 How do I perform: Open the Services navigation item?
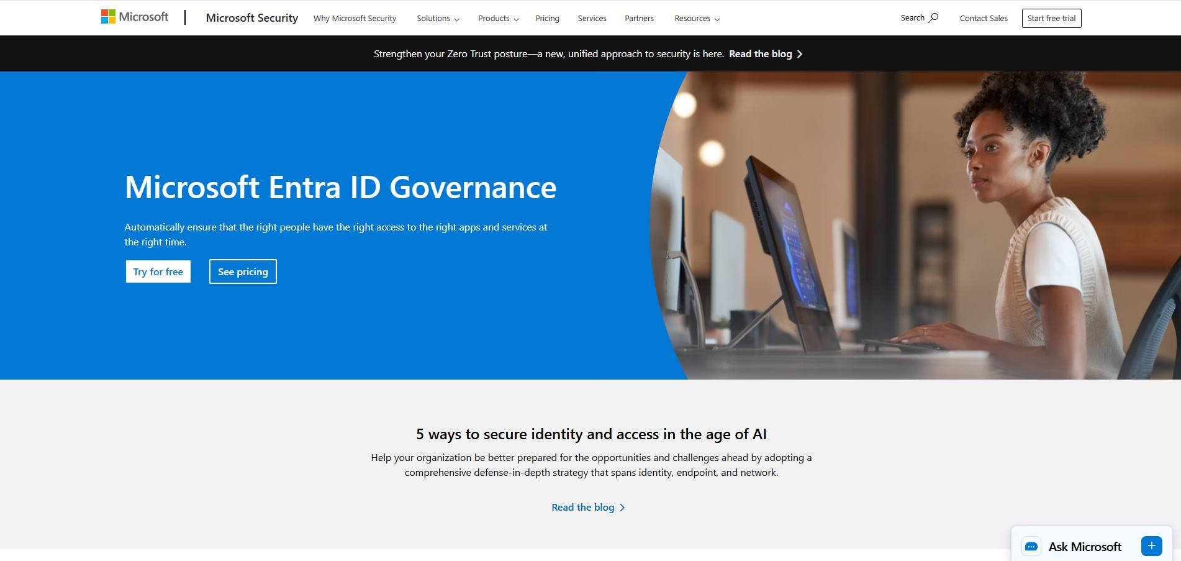point(592,18)
